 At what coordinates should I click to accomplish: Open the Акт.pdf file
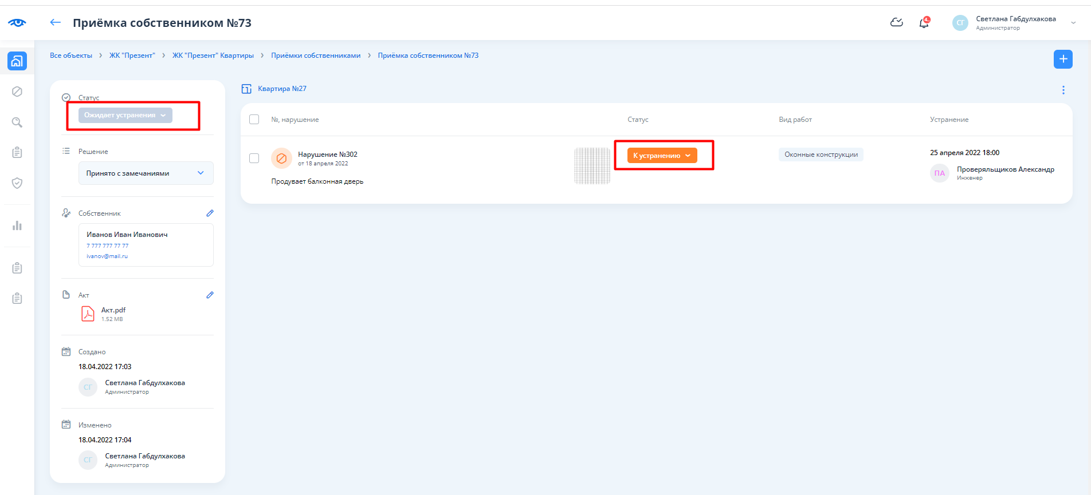[x=113, y=310]
